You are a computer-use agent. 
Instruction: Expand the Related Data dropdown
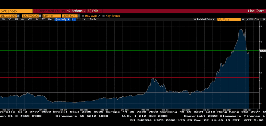point(204,19)
